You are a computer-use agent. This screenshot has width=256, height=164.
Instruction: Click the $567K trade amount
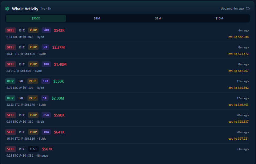coord(47,149)
